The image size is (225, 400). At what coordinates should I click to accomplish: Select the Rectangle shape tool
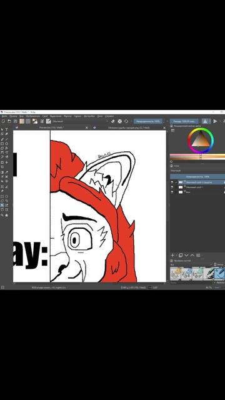2,144
